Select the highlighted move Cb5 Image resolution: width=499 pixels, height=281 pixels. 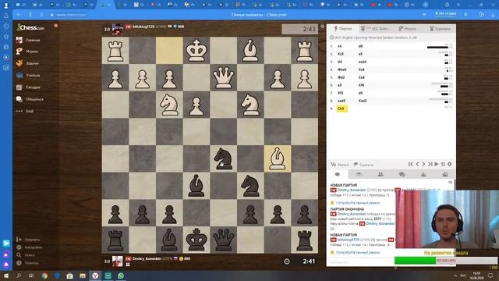(342, 108)
